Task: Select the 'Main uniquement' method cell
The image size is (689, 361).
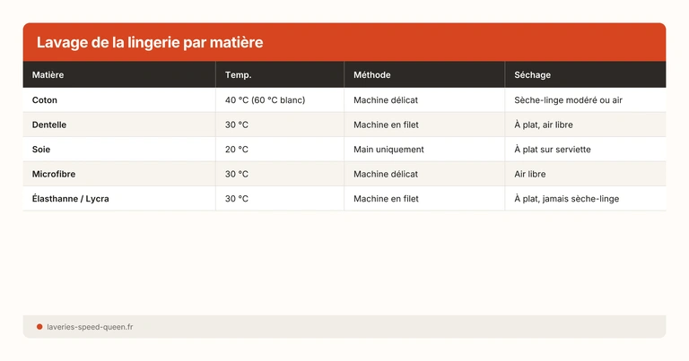Action: 388,149
